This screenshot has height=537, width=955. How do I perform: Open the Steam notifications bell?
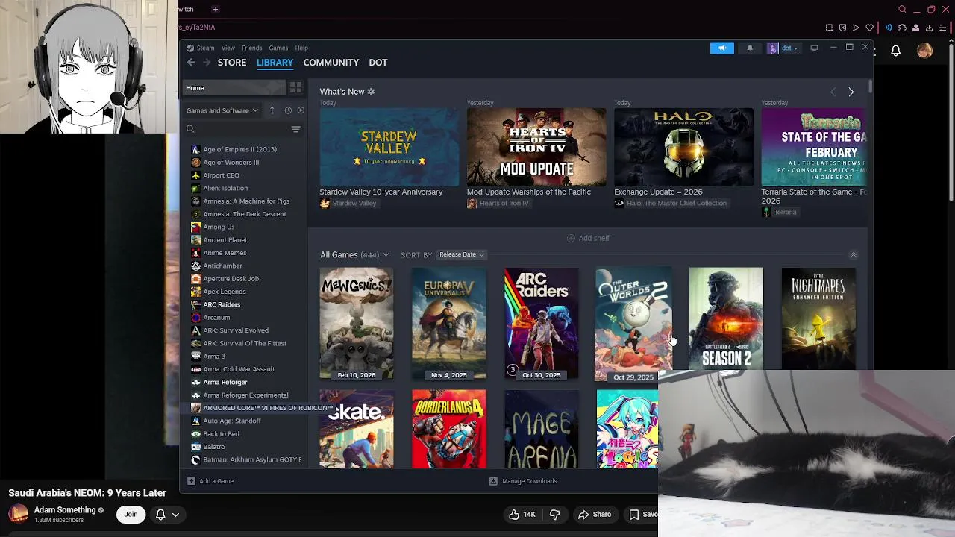click(750, 48)
